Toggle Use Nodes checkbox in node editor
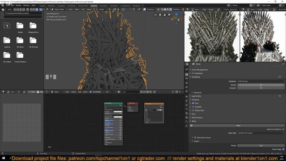The height and width of the screenshot is (161, 286). coord(91,92)
